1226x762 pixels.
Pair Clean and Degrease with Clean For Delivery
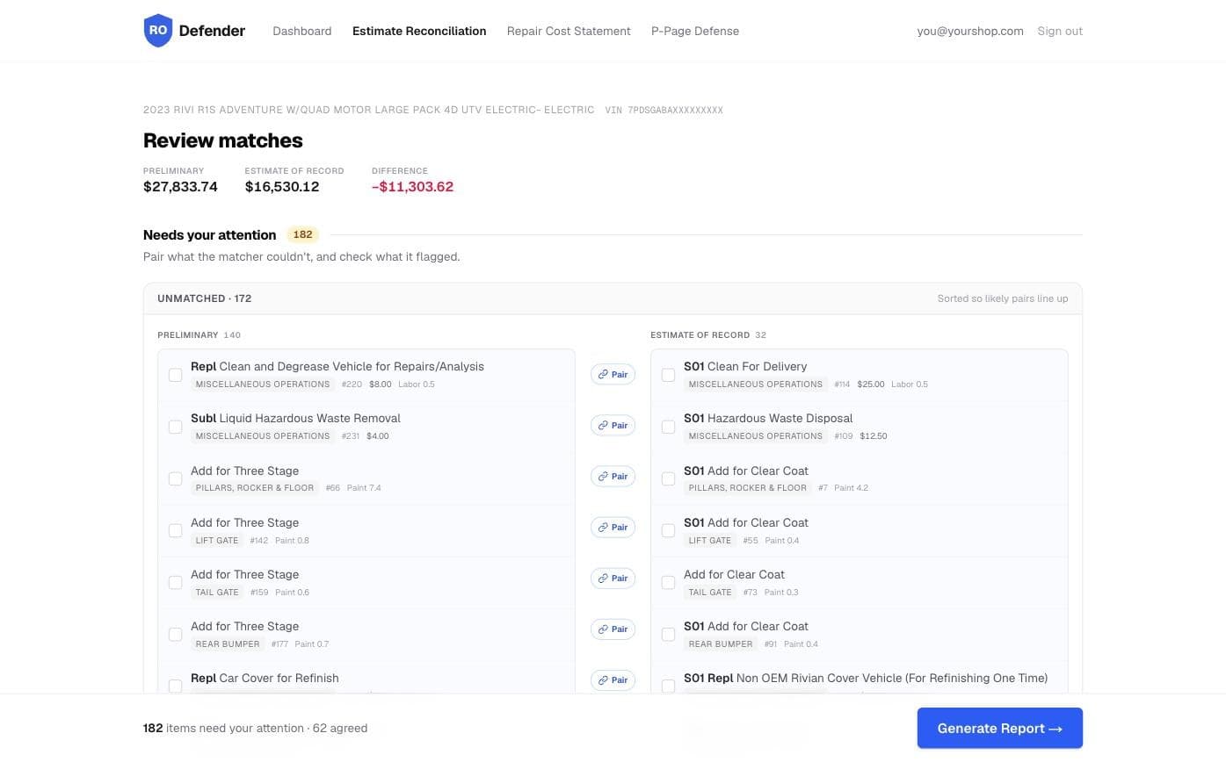pyautogui.click(x=613, y=374)
